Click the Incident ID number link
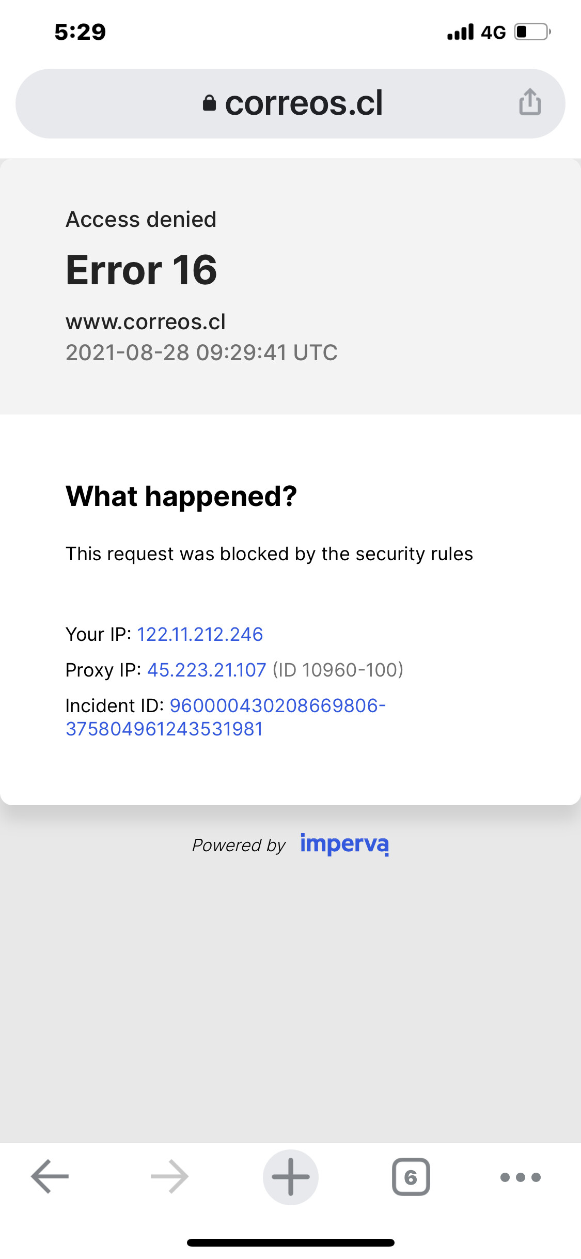This screenshot has width=581, height=1259. [226, 717]
